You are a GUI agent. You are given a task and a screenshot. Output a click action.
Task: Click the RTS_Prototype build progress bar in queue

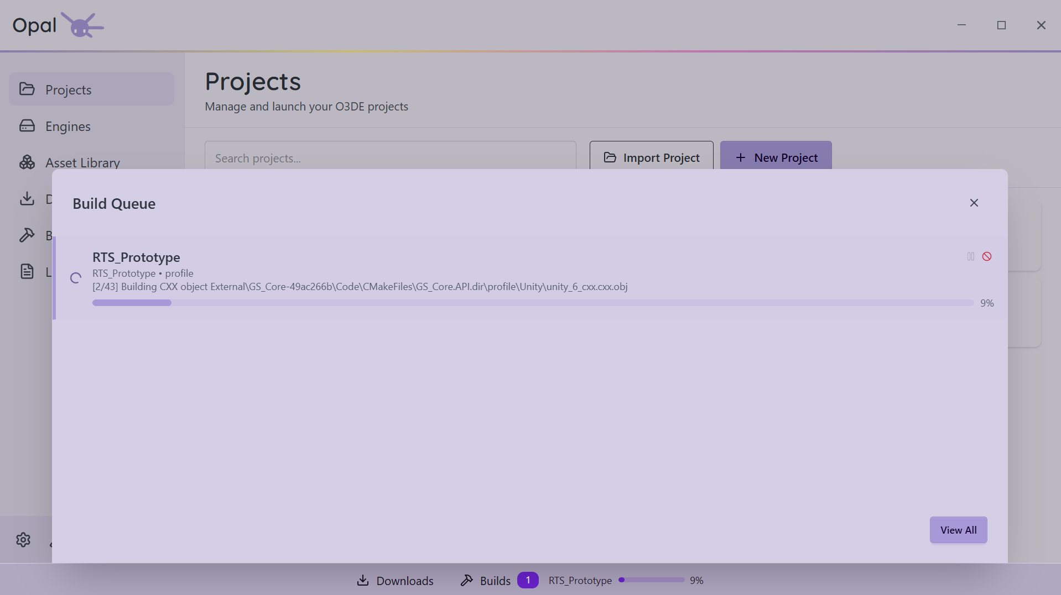[x=533, y=303]
